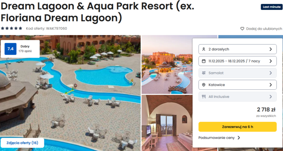Image resolution: width=283 pixels, height=151 pixels.
Task: Click the person icon beside 2 dorosłych
Action: point(204,49)
